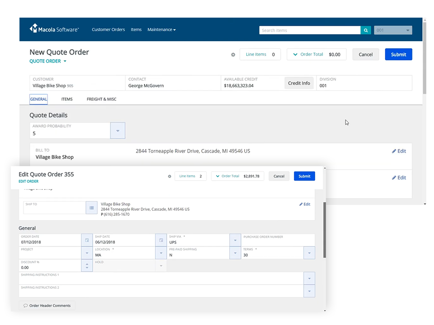The image size is (434, 325).
Task: Click phone number (616) 285-1670
Action: click(x=117, y=214)
